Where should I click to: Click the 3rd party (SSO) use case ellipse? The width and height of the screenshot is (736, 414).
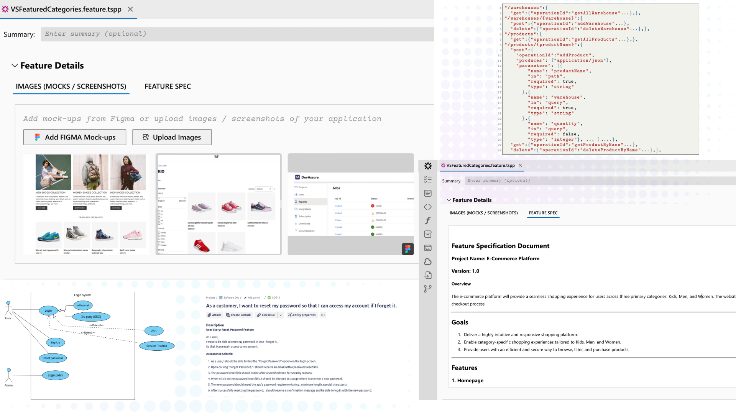click(91, 317)
